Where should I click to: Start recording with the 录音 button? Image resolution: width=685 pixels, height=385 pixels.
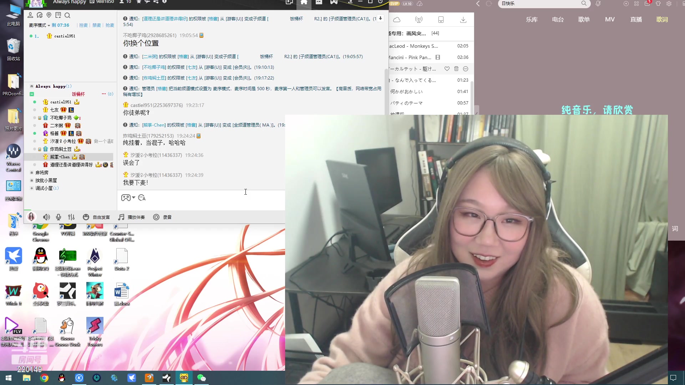pos(162,217)
